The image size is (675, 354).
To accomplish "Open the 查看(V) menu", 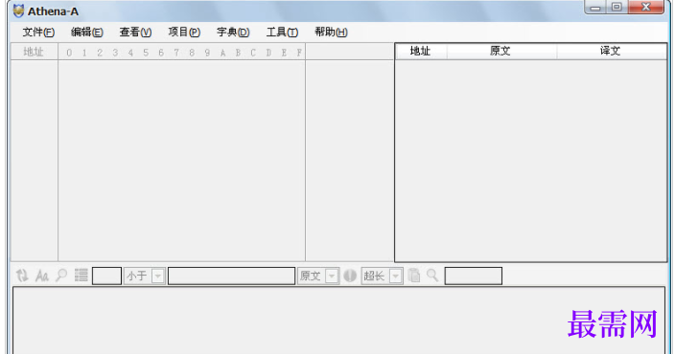I will point(135,33).
